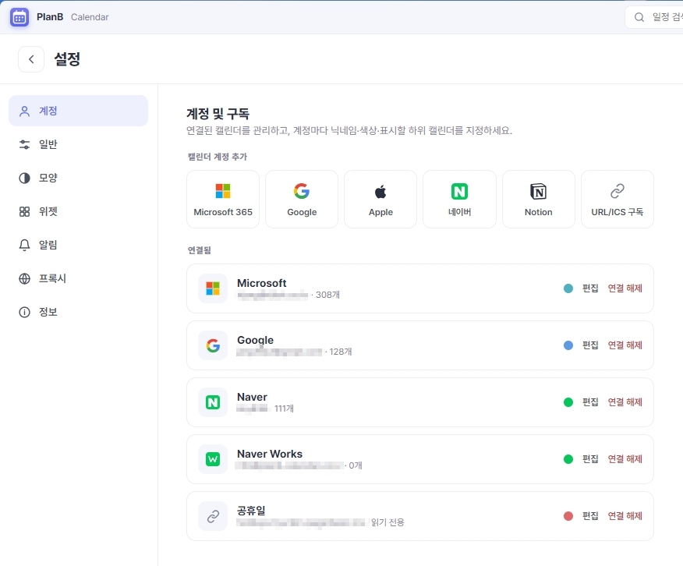Click the Google logo in connected list

point(213,345)
